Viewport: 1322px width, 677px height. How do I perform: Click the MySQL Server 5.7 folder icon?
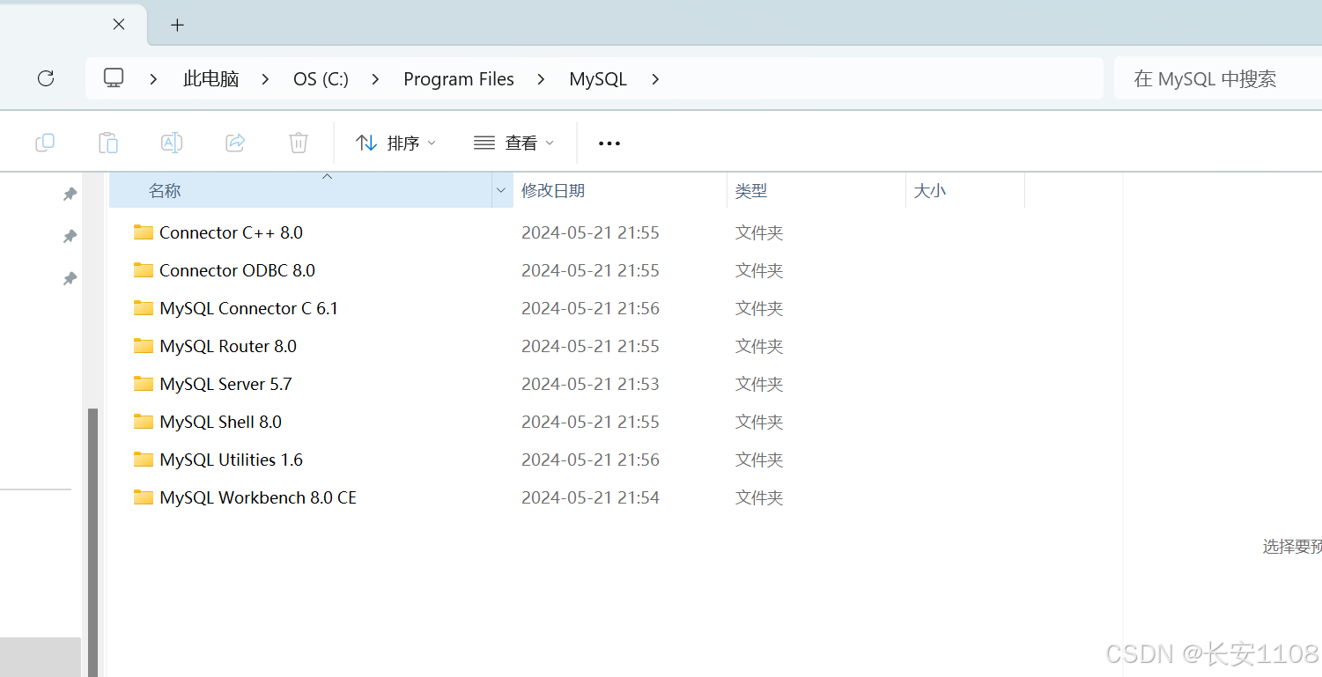point(144,384)
